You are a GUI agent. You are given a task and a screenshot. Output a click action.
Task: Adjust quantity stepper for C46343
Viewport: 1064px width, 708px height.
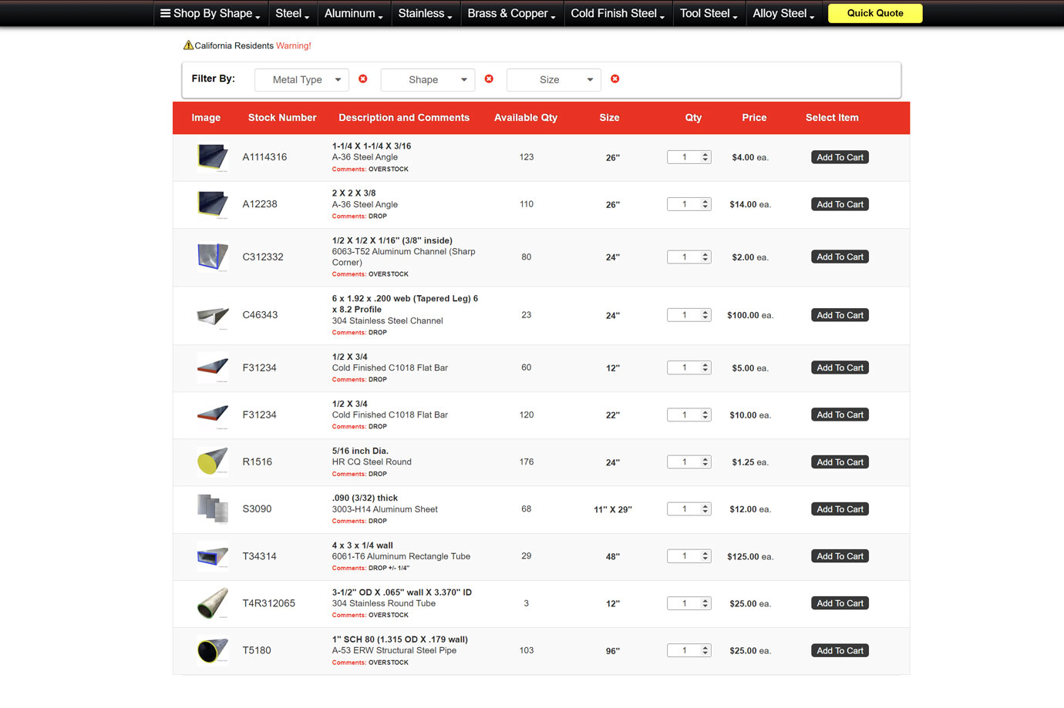tap(705, 315)
